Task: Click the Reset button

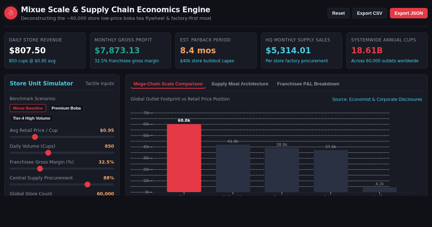Action: coord(338,13)
